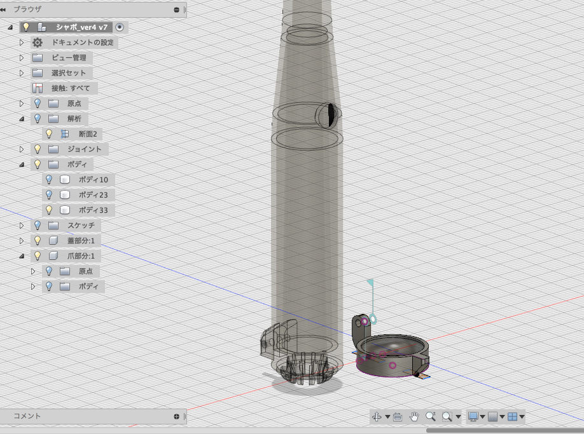The image size is (584, 434).
Task: Click the ブラウザ panel title
Action: 27,10
